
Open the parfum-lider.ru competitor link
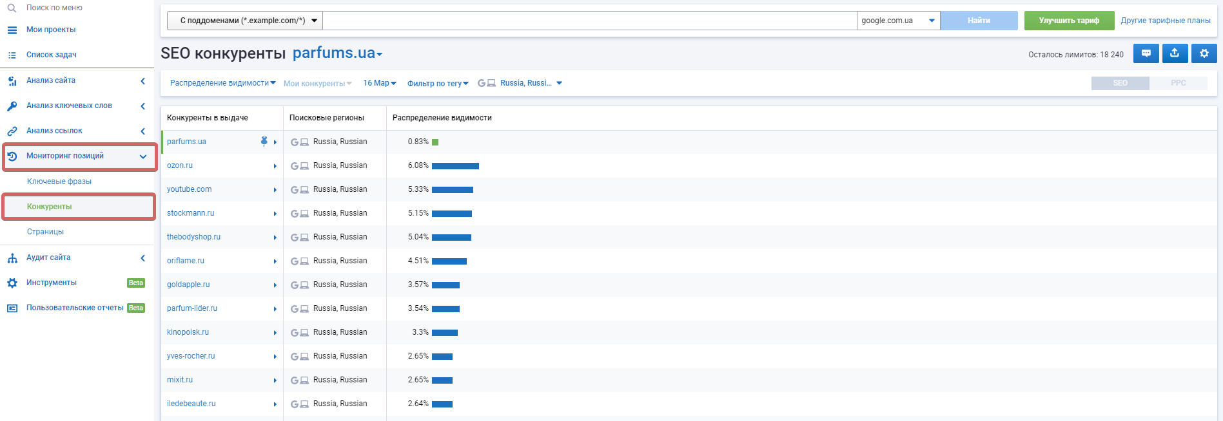tap(192, 308)
